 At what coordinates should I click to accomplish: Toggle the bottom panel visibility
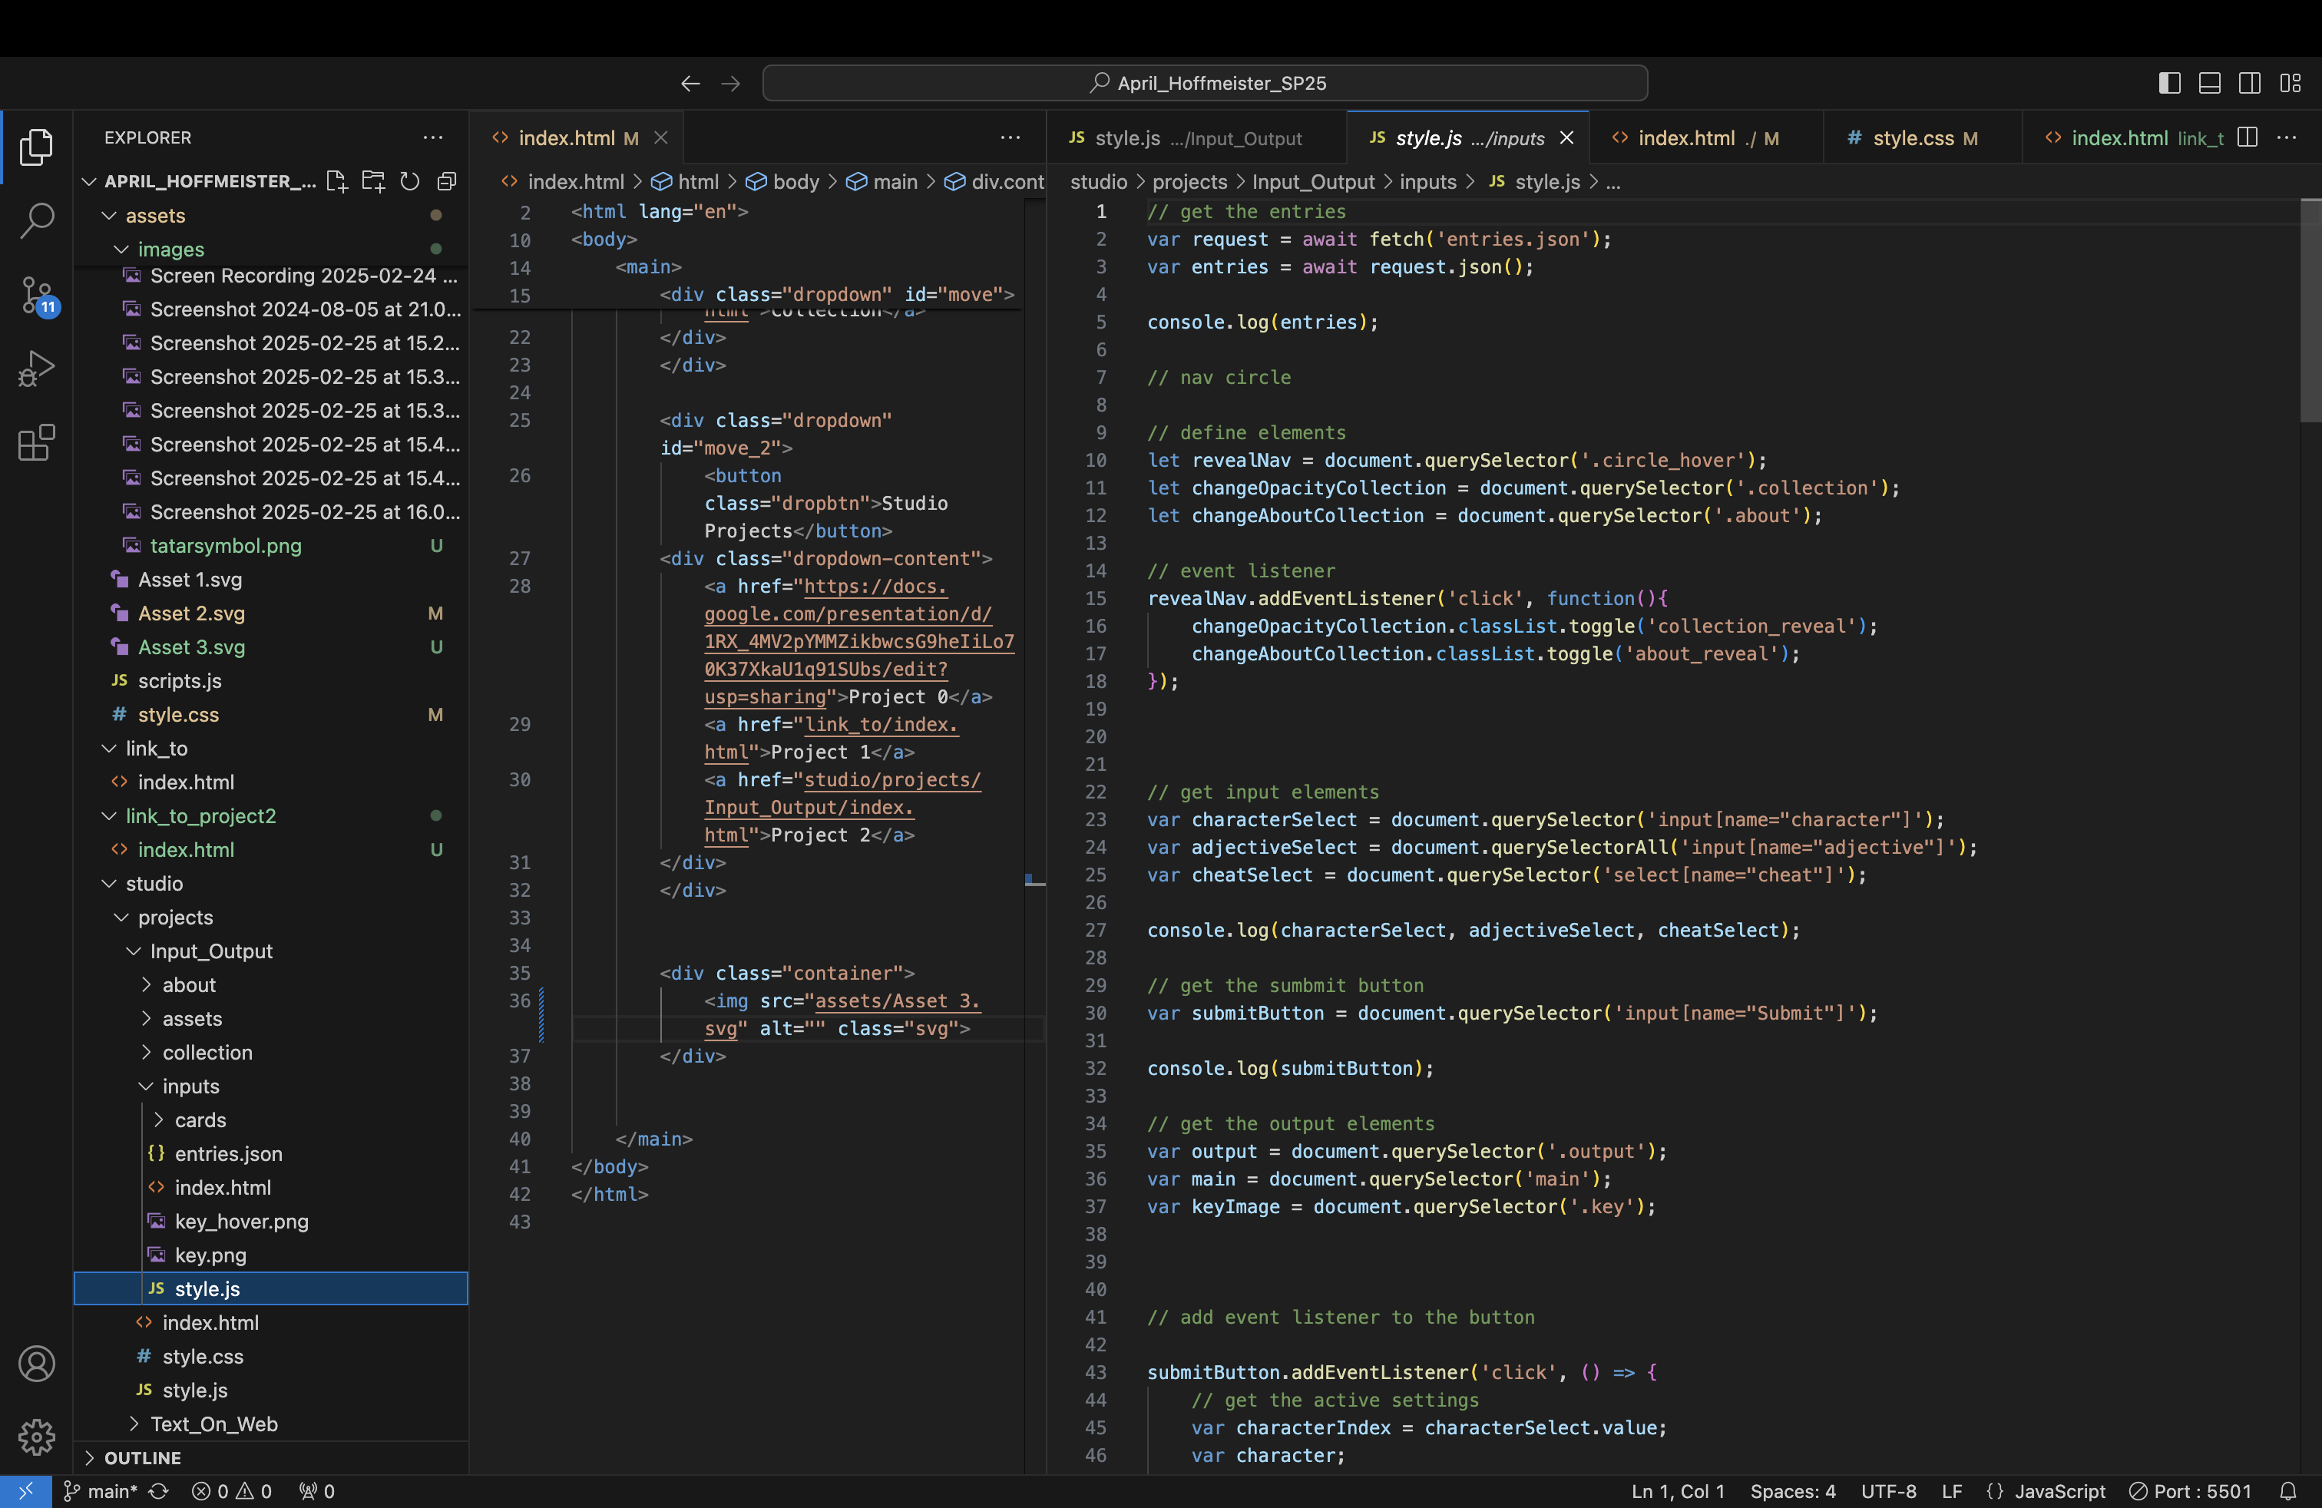pyautogui.click(x=2209, y=83)
